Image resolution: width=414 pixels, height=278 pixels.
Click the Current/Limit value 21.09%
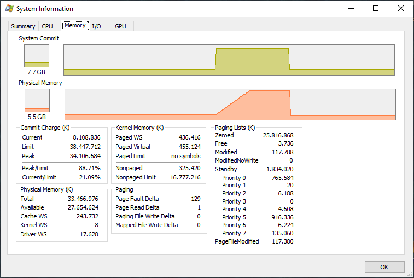[90, 177]
